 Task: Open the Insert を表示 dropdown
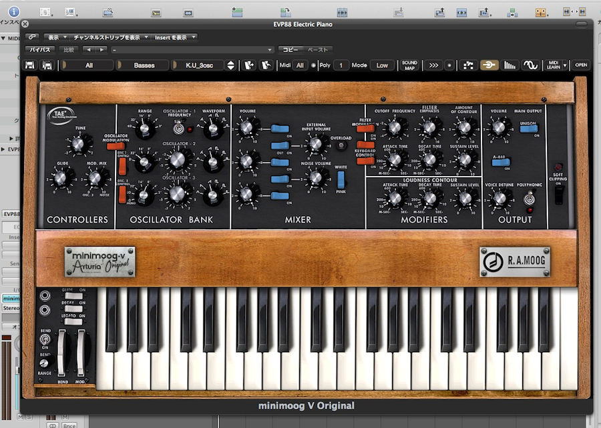point(175,37)
